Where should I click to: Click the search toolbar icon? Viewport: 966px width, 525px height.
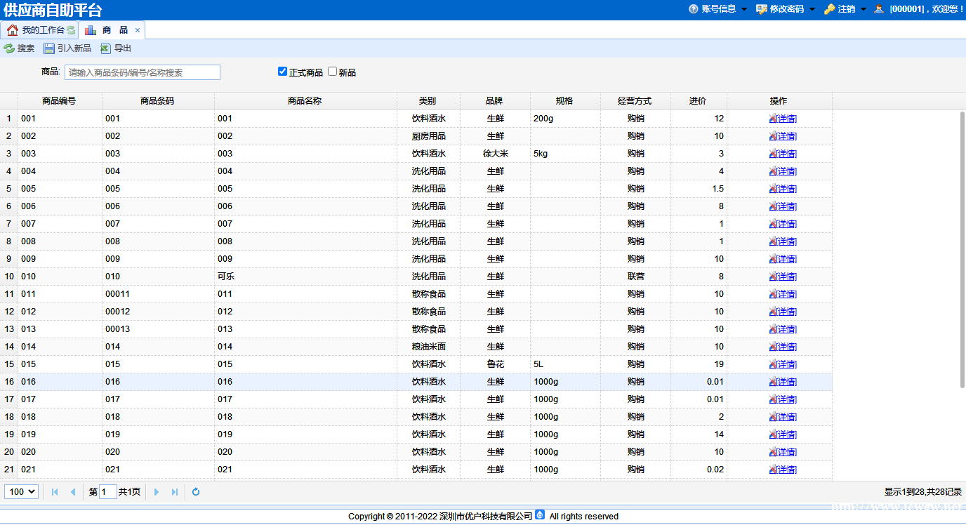pos(9,48)
